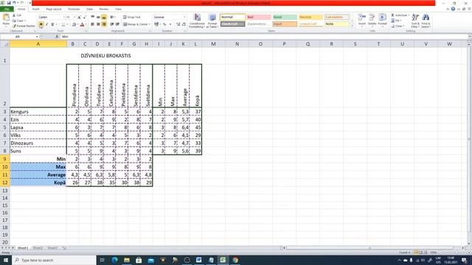The width and height of the screenshot is (472, 265).
Task: Apply the Neutral cell style
Action: (x=310, y=17)
